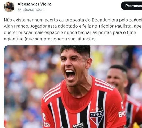Click the phrase Tricolor Paulista in the tweet
The height and width of the screenshot is (128, 142).
coord(115,26)
